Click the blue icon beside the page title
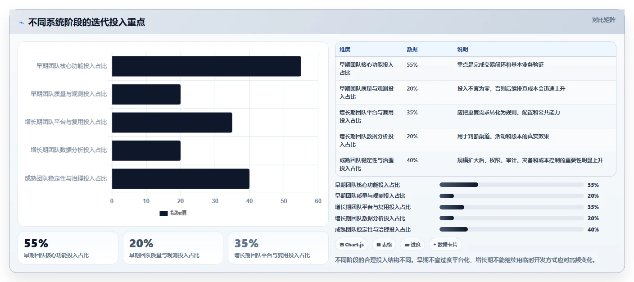 pos(21,23)
